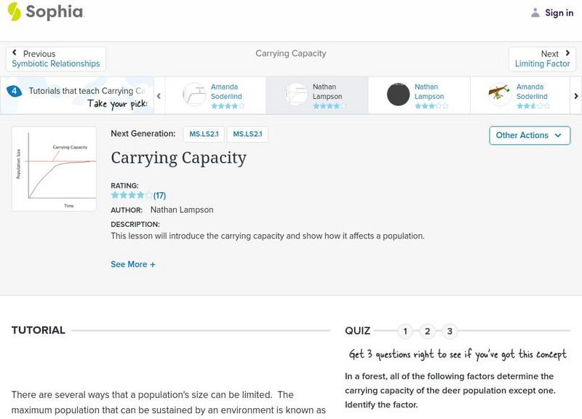Click the right arrow beside Next

click(x=567, y=53)
